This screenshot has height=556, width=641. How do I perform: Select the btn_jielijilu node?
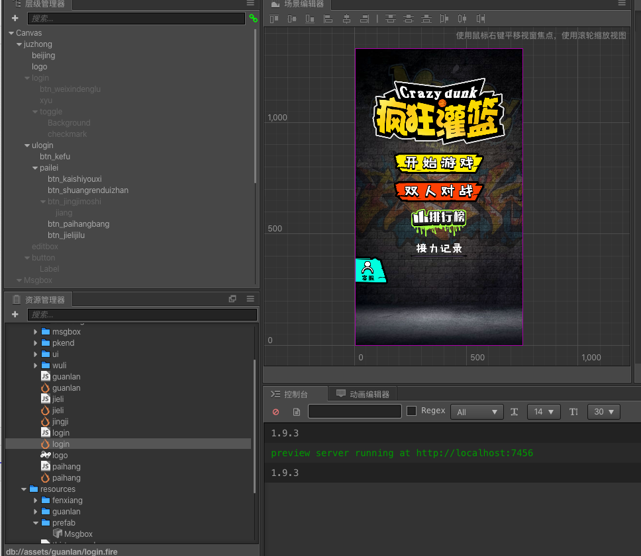tap(66, 235)
